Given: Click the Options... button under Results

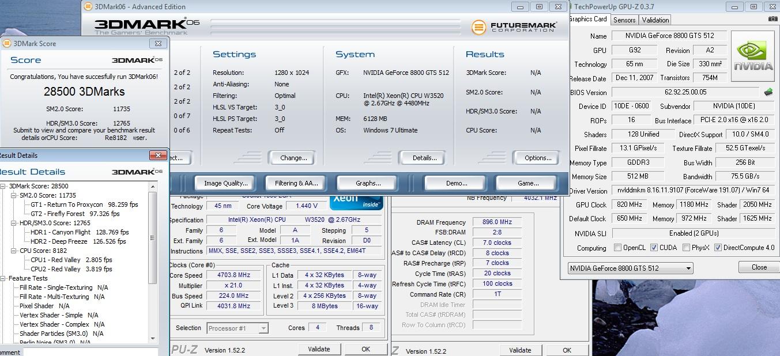Looking at the screenshot, I should pyautogui.click(x=537, y=158).
